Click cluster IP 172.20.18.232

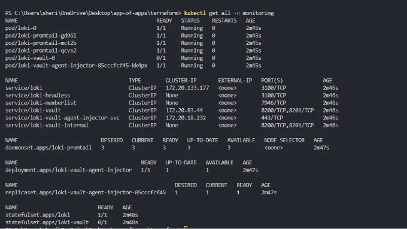tap(186, 118)
